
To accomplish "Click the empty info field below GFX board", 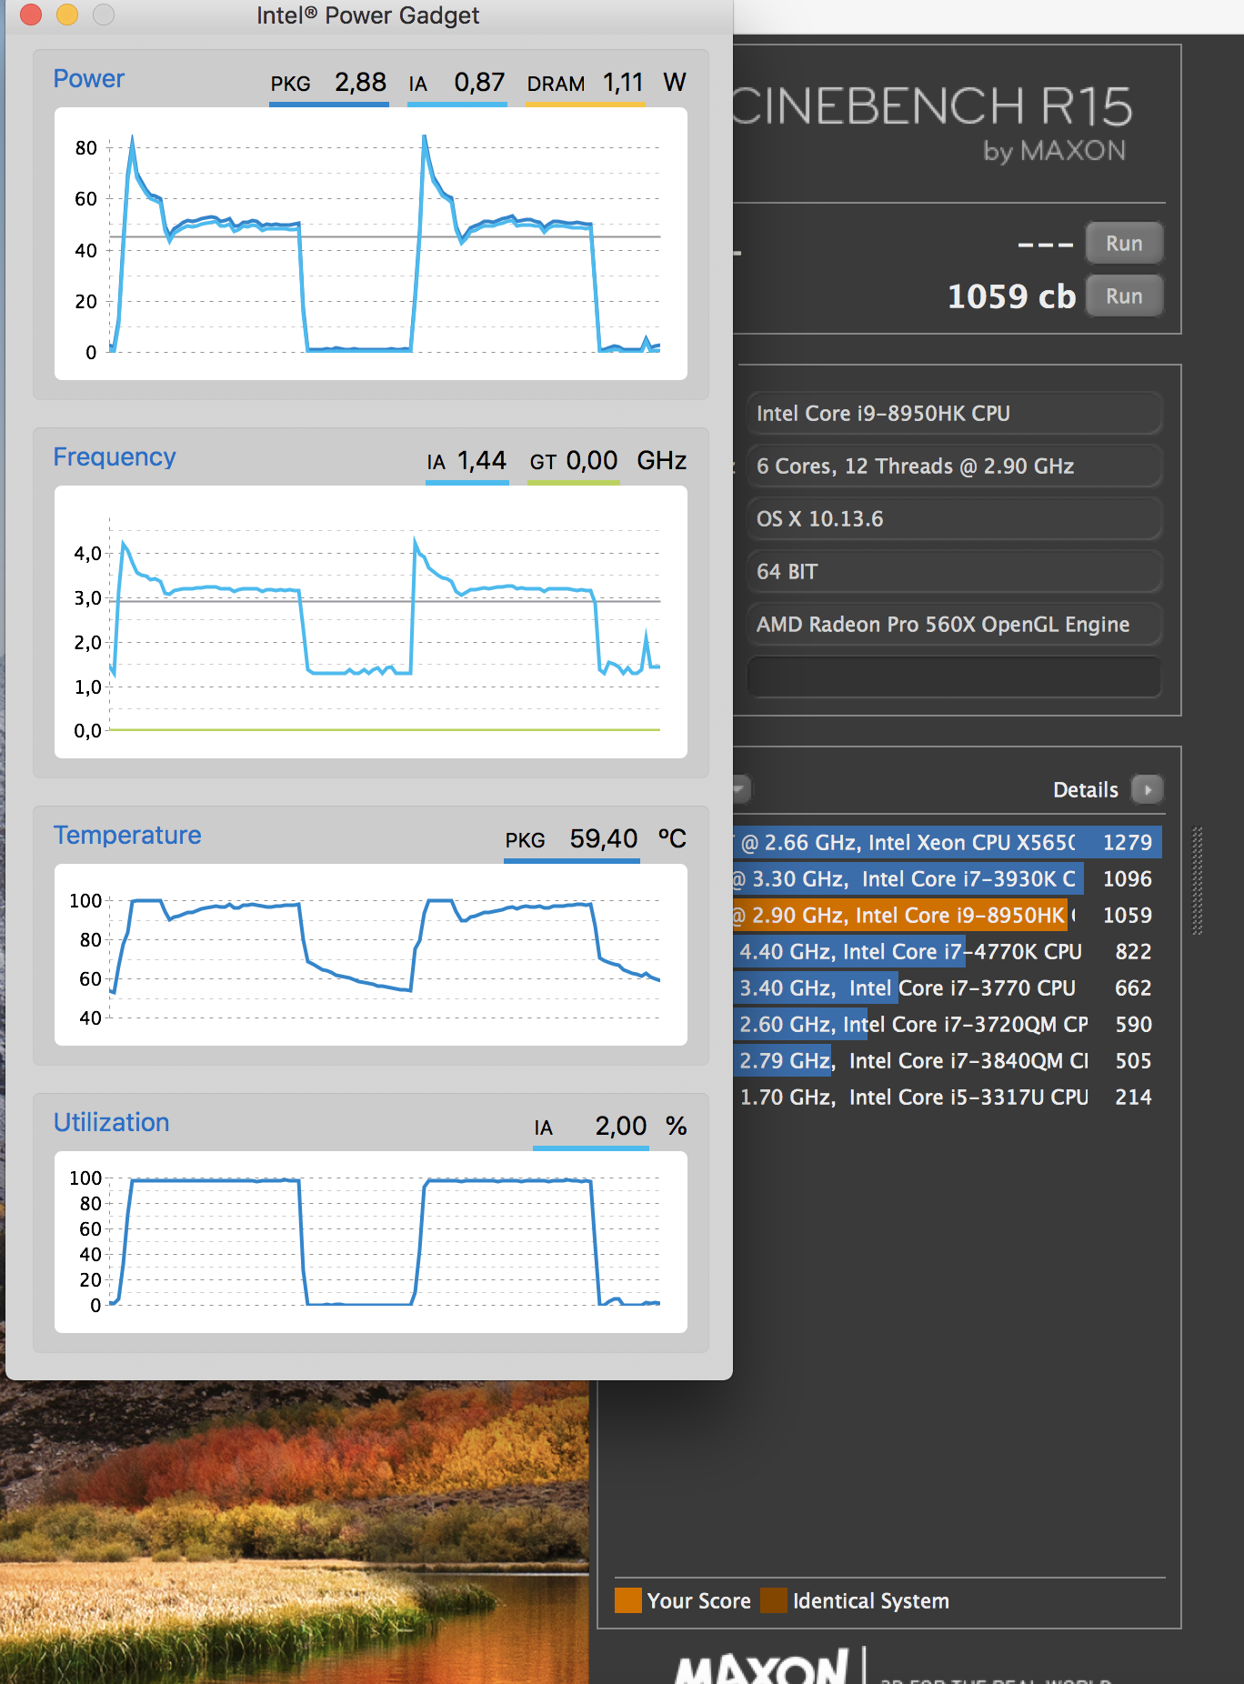I will click(954, 677).
